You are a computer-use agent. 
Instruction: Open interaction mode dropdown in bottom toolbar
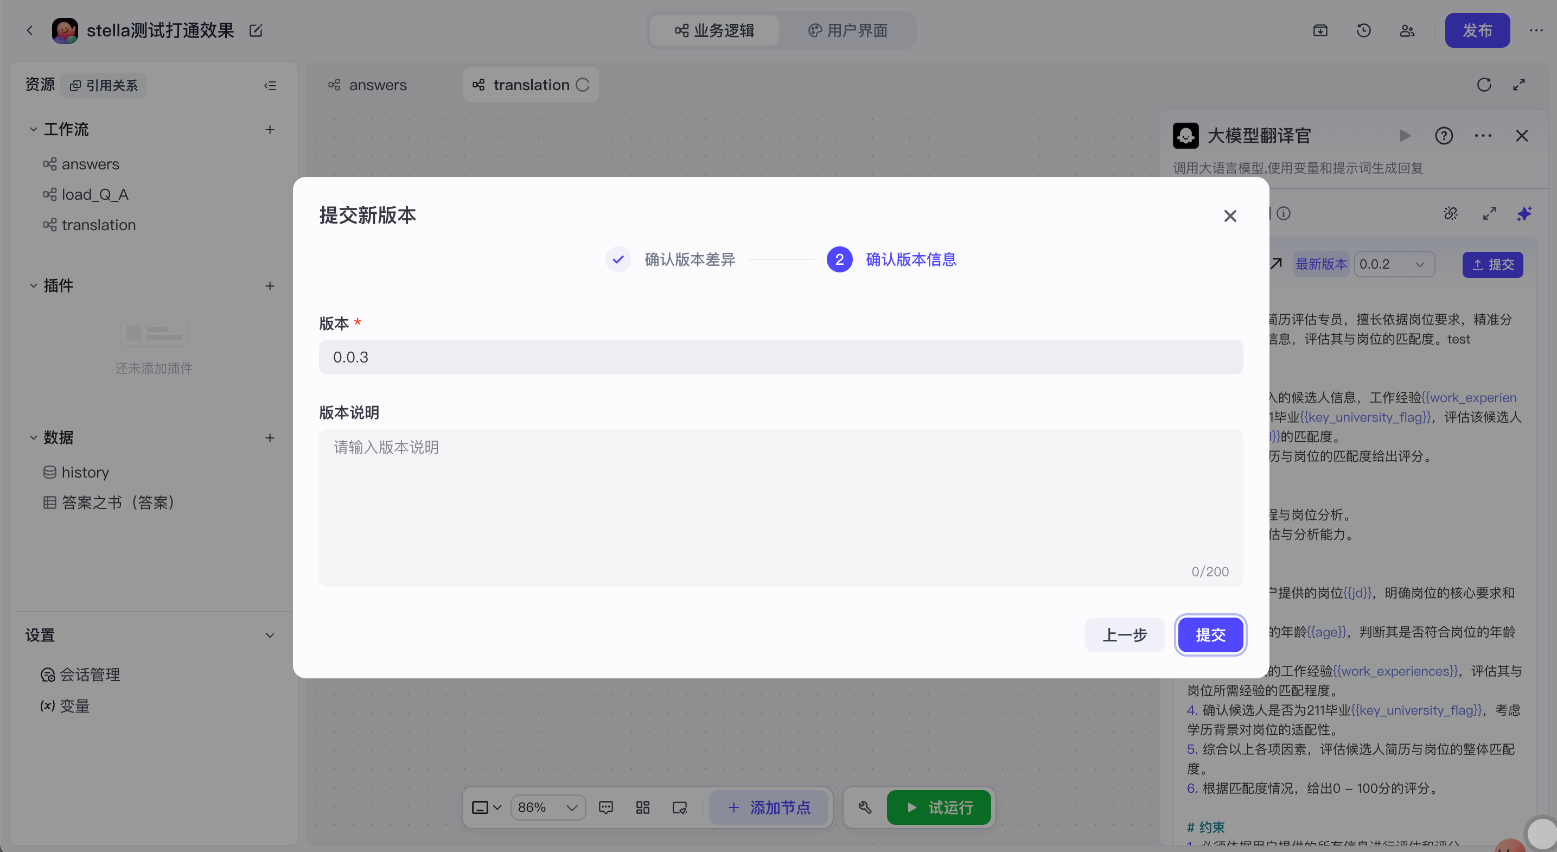point(487,808)
